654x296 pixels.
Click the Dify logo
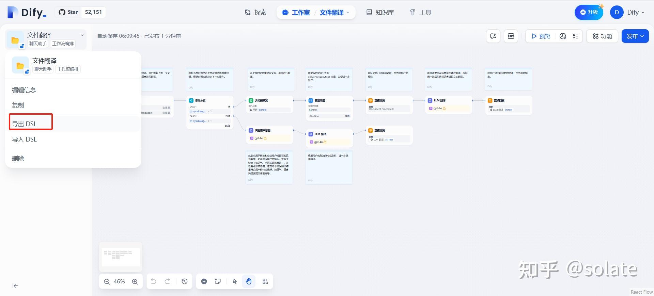[27, 12]
